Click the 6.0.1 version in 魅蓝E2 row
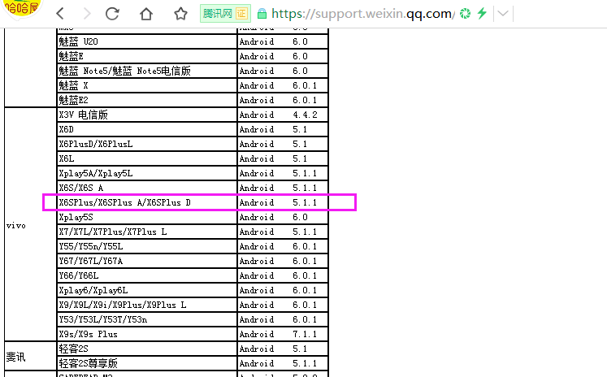The height and width of the screenshot is (377, 607). (305, 100)
